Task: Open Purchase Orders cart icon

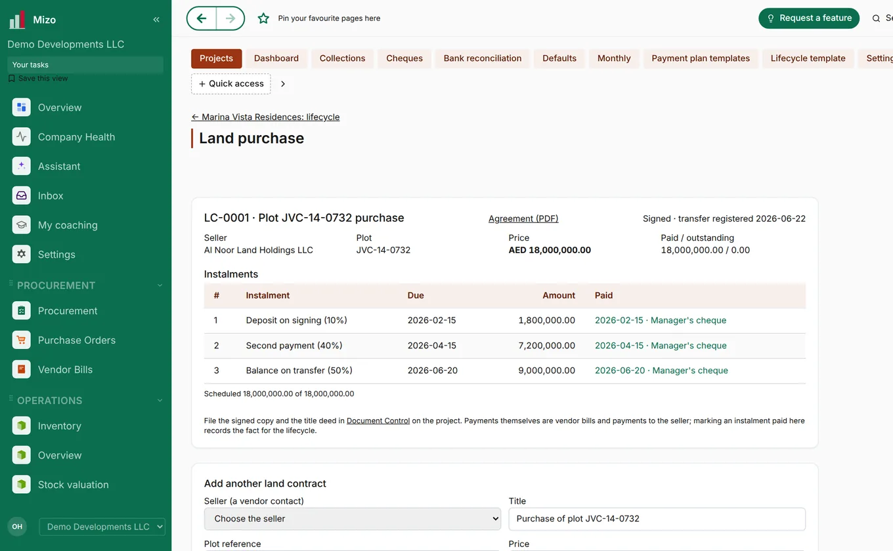Action: [21, 340]
